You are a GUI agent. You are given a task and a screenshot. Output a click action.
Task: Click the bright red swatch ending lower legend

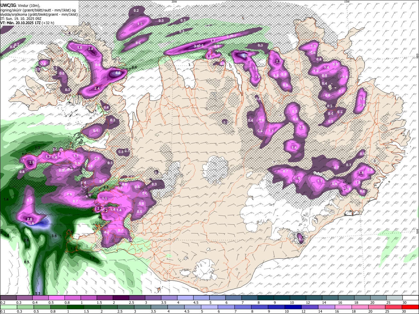click(x=410, y=307)
